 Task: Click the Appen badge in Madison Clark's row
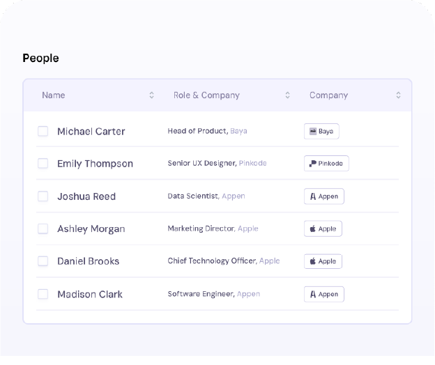323,294
